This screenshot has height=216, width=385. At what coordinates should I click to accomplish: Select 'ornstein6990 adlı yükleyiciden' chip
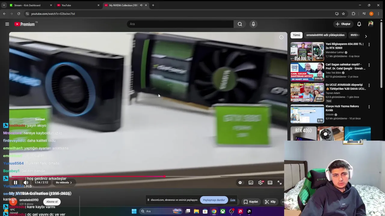pyautogui.click(x=325, y=35)
